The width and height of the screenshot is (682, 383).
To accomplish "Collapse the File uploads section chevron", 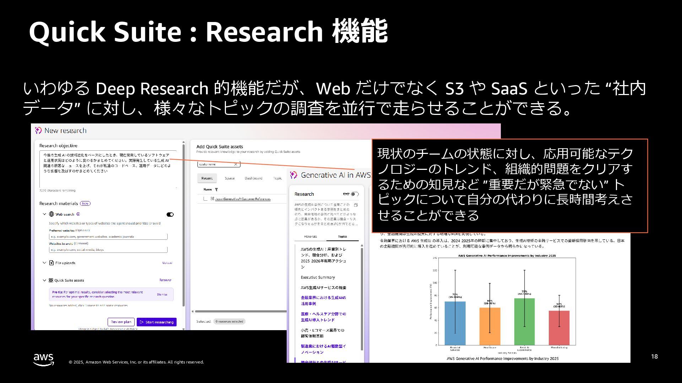I will (x=44, y=263).
